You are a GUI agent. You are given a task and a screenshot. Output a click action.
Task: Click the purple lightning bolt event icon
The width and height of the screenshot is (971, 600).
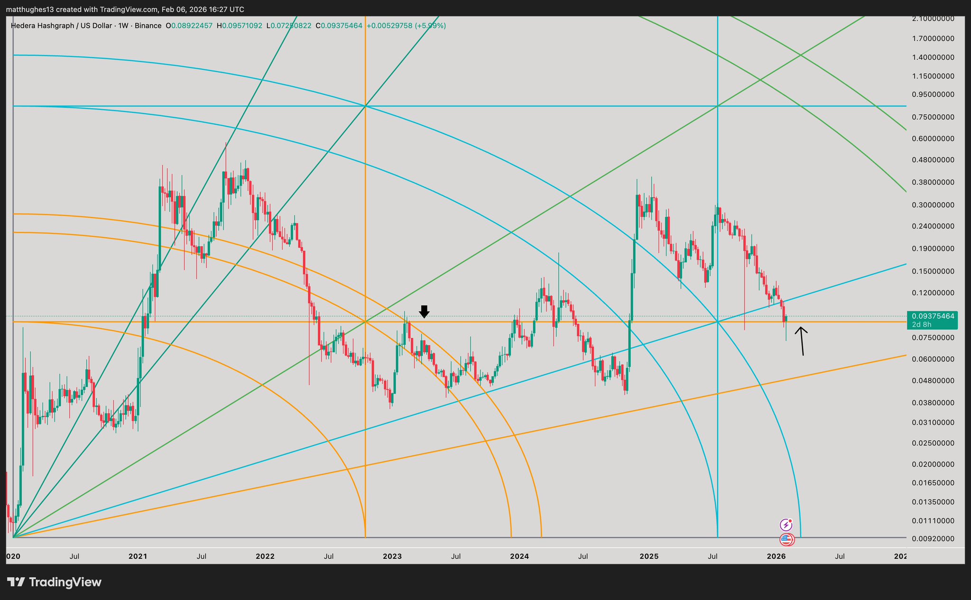pyautogui.click(x=786, y=525)
